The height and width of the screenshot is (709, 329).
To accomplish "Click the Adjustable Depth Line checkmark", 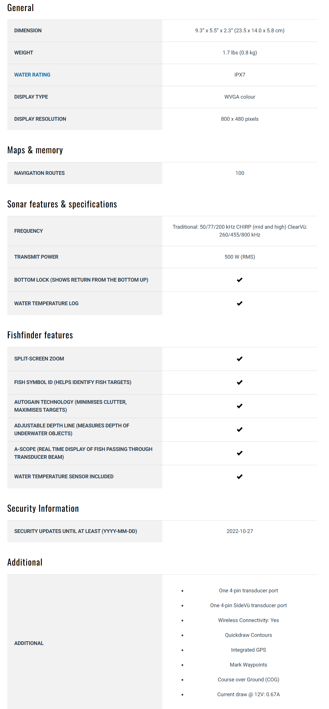I will pos(239,429).
